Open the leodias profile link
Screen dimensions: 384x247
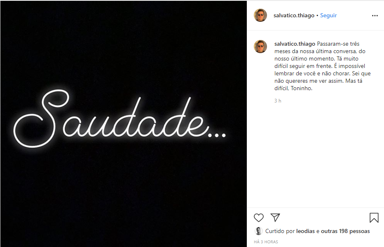click(305, 231)
